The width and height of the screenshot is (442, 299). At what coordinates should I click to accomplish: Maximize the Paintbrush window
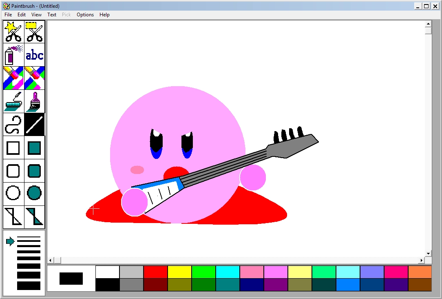[x=427, y=6]
